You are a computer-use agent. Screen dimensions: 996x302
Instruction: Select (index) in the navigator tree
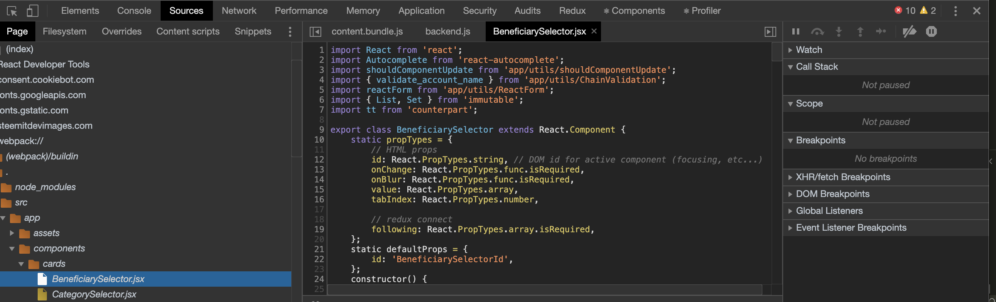tap(20, 49)
